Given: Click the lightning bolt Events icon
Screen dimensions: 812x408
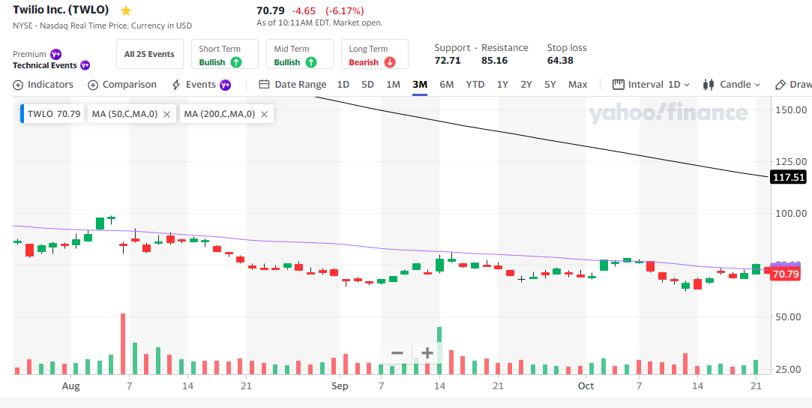Looking at the screenshot, I should pyautogui.click(x=176, y=85).
